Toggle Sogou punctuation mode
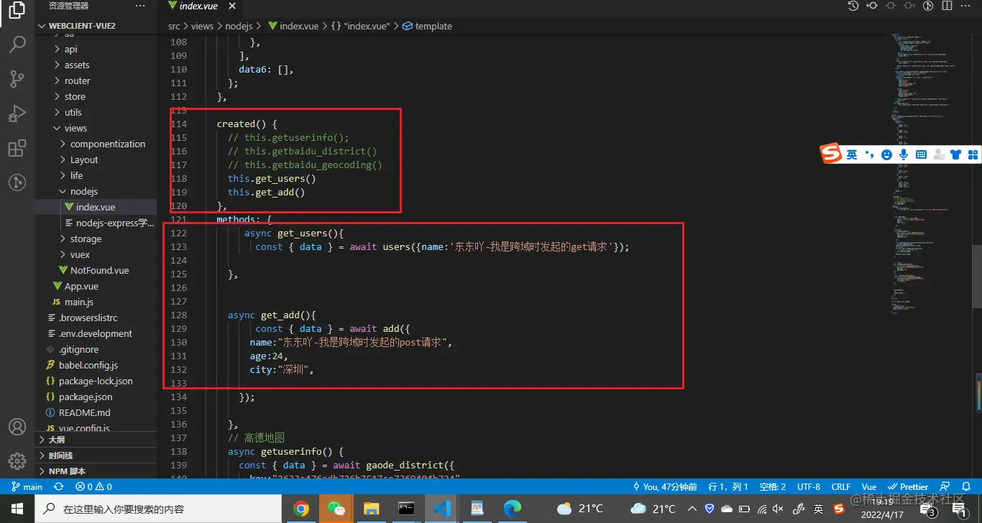Image resolution: width=982 pixels, height=523 pixels. click(x=869, y=154)
